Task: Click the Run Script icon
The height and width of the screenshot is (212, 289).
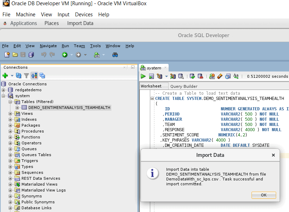Action: [151, 76]
